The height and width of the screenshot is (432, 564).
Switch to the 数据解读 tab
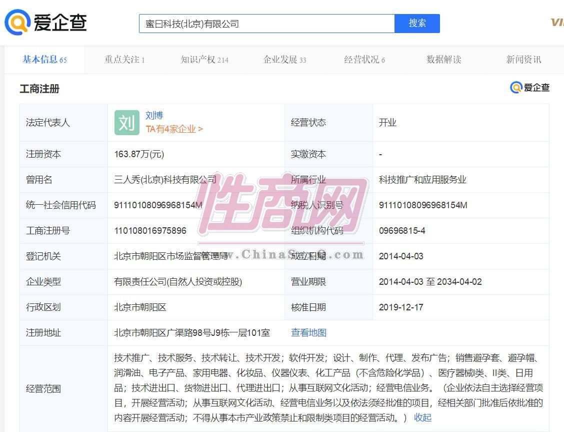pyautogui.click(x=443, y=60)
